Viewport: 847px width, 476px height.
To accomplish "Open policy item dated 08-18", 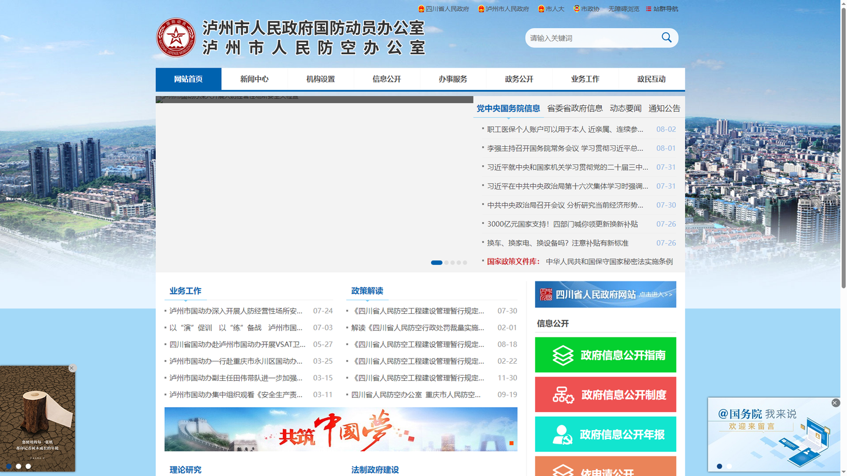I will click(x=418, y=344).
